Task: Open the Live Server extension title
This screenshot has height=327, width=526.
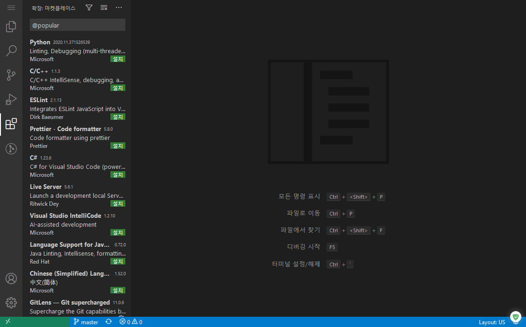Action: pyautogui.click(x=46, y=186)
